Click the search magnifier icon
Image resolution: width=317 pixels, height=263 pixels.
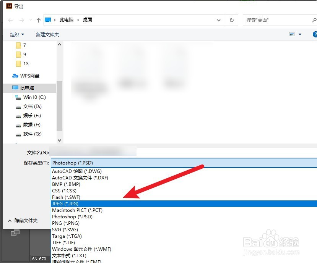pos(314,20)
